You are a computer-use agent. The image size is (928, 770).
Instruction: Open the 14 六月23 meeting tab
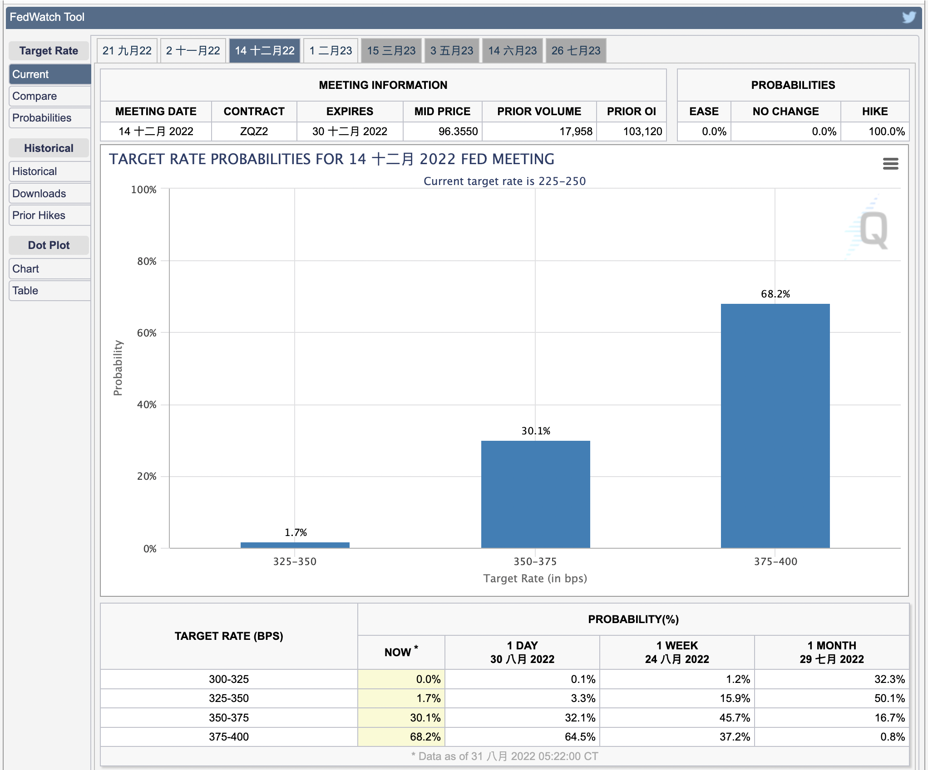pyautogui.click(x=513, y=50)
